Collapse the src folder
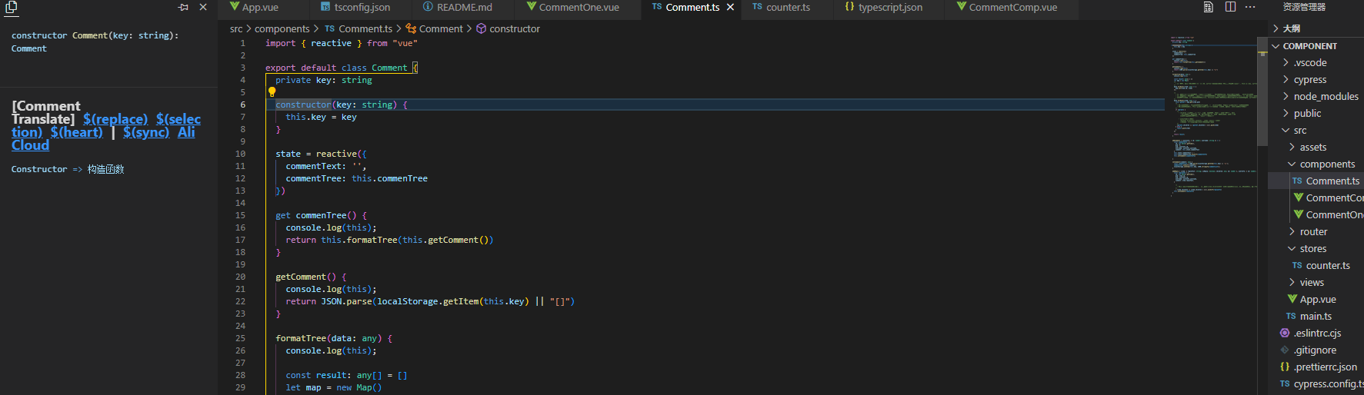Viewport: 1364px width, 395px height. 1299,131
